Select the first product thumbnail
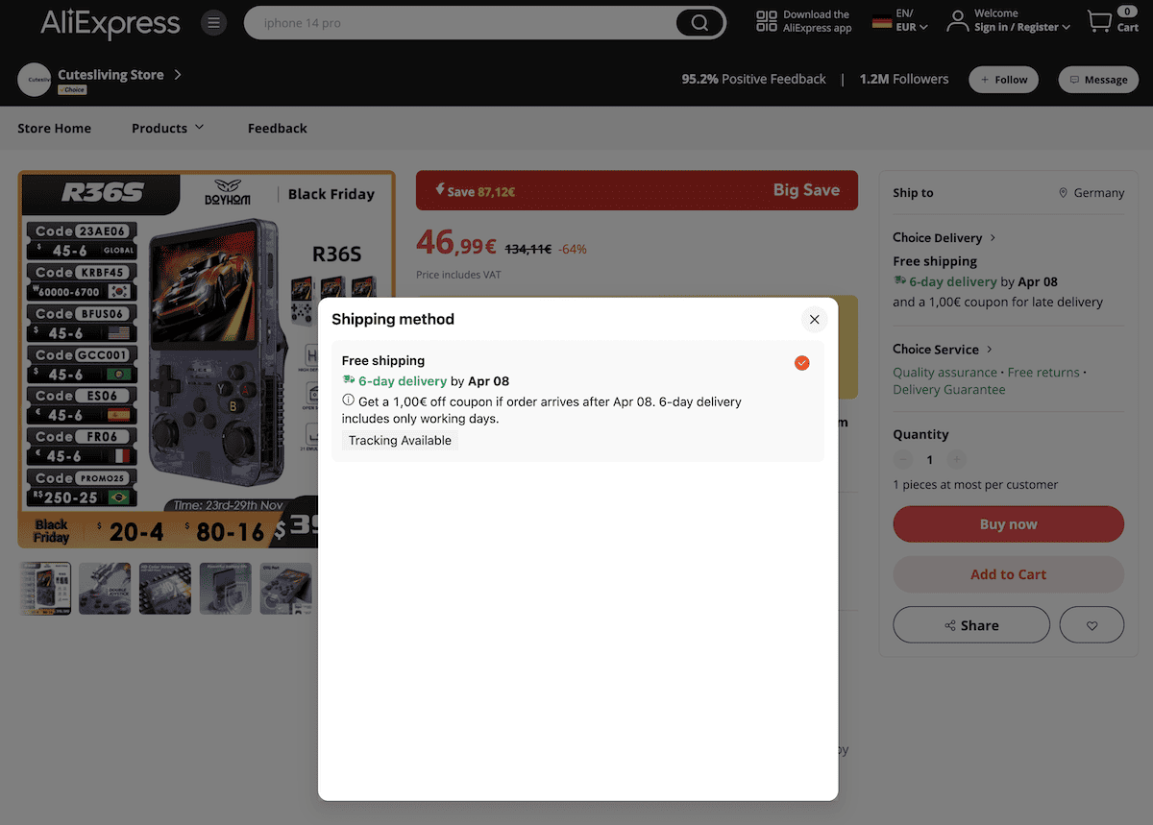This screenshot has height=825, width=1153. (x=44, y=588)
